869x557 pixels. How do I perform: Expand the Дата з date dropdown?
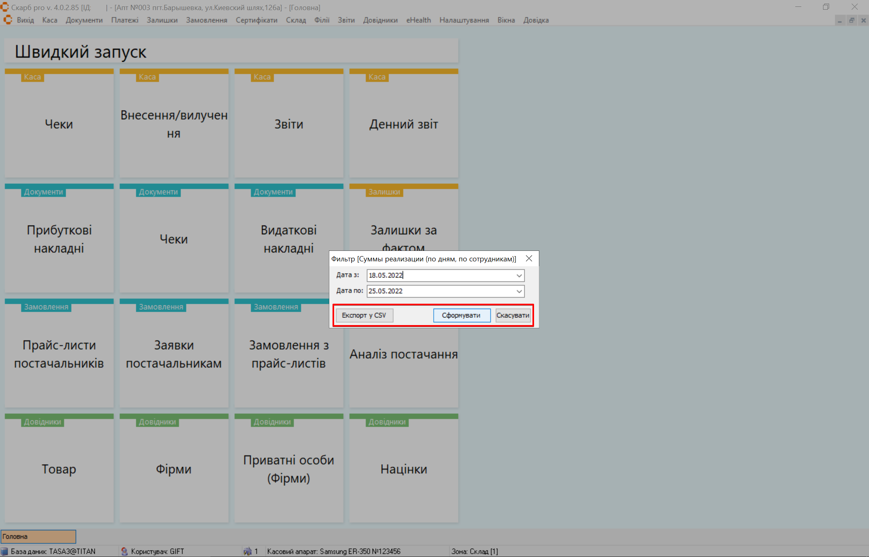[x=519, y=275]
